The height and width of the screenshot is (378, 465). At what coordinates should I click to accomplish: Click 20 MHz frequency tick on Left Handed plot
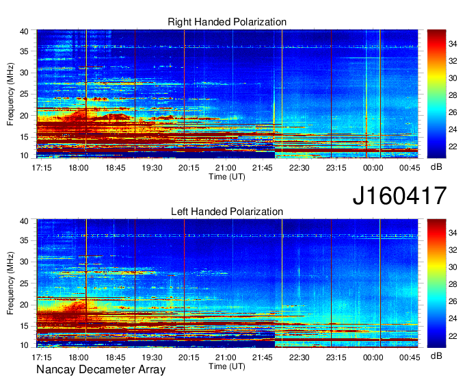[24, 305]
